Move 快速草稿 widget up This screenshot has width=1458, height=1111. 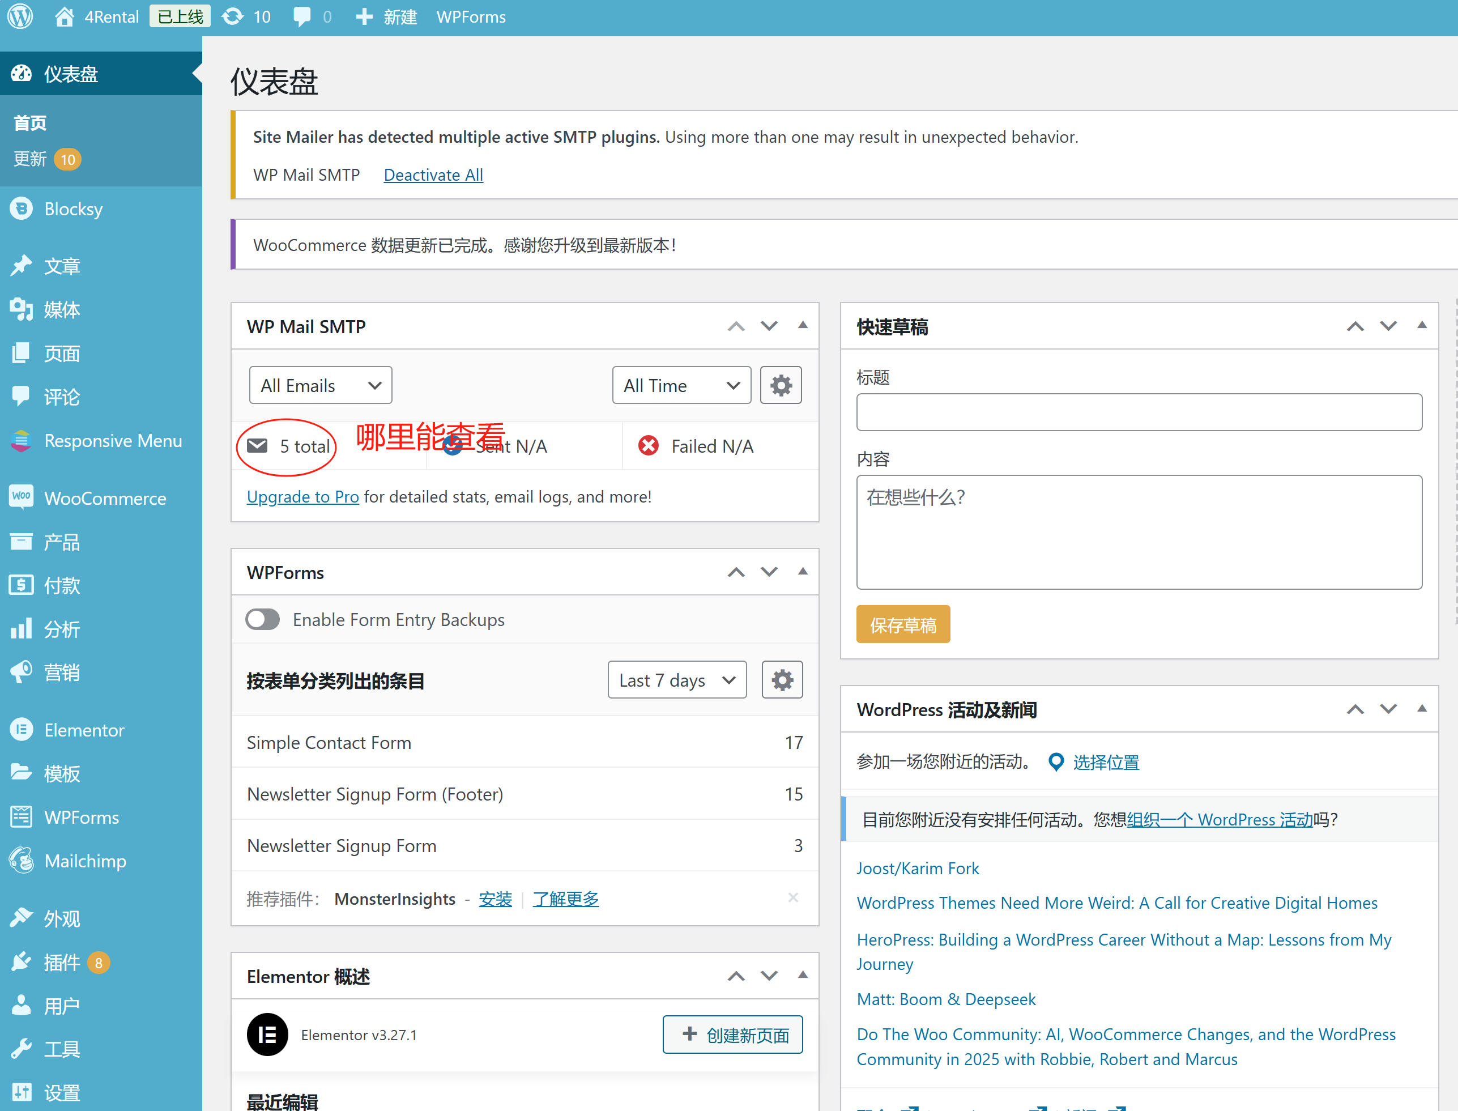(1355, 326)
